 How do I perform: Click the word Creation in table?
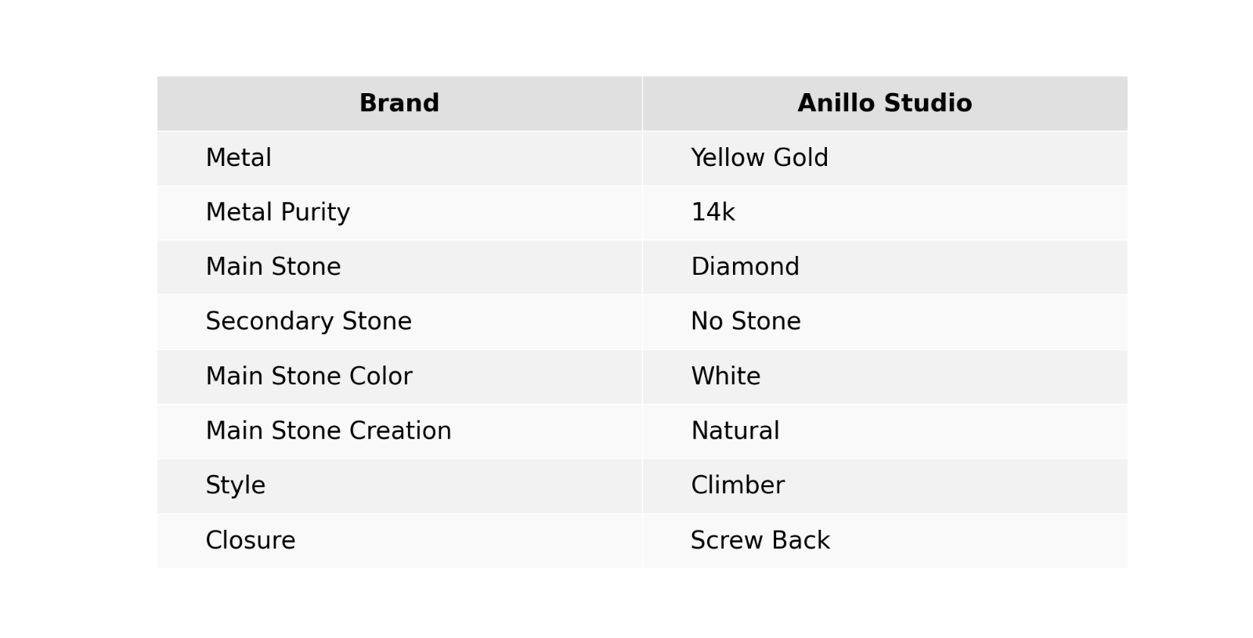pyautogui.click(x=400, y=431)
